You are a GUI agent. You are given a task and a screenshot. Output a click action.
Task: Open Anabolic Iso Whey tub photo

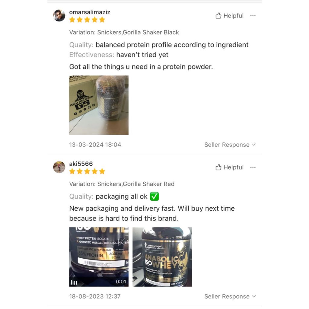[162, 257]
